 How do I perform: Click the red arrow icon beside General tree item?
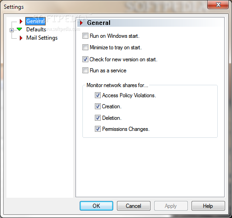tap(21, 21)
